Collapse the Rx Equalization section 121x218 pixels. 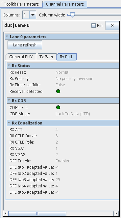tap(9, 123)
